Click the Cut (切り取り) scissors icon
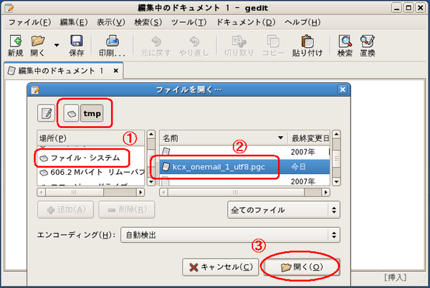Image resolution: width=430 pixels, height=288 pixels. click(239, 42)
